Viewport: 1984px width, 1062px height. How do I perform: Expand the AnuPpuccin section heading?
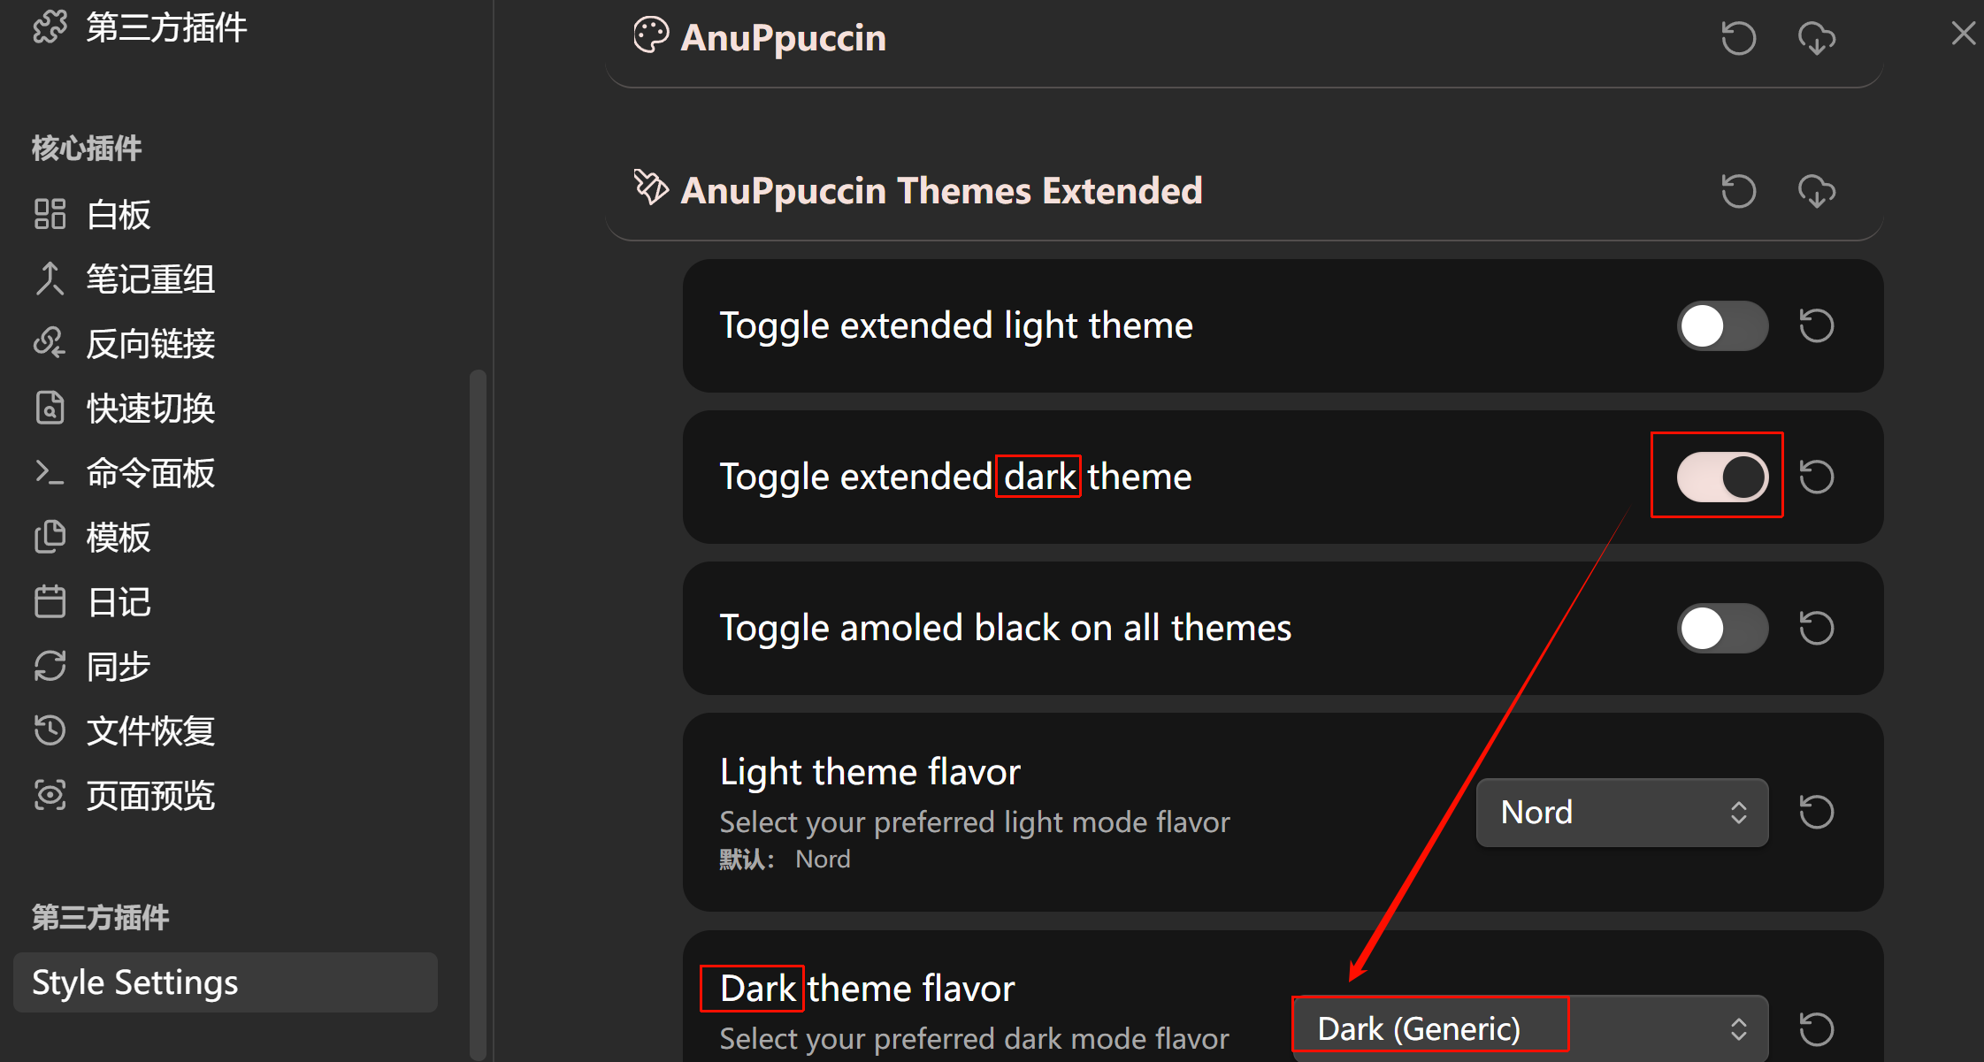[782, 38]
